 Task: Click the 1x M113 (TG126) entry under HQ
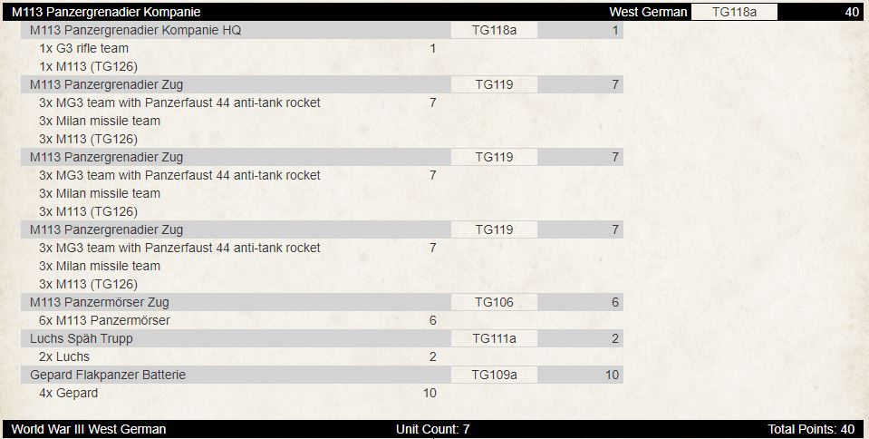(88, 66)
